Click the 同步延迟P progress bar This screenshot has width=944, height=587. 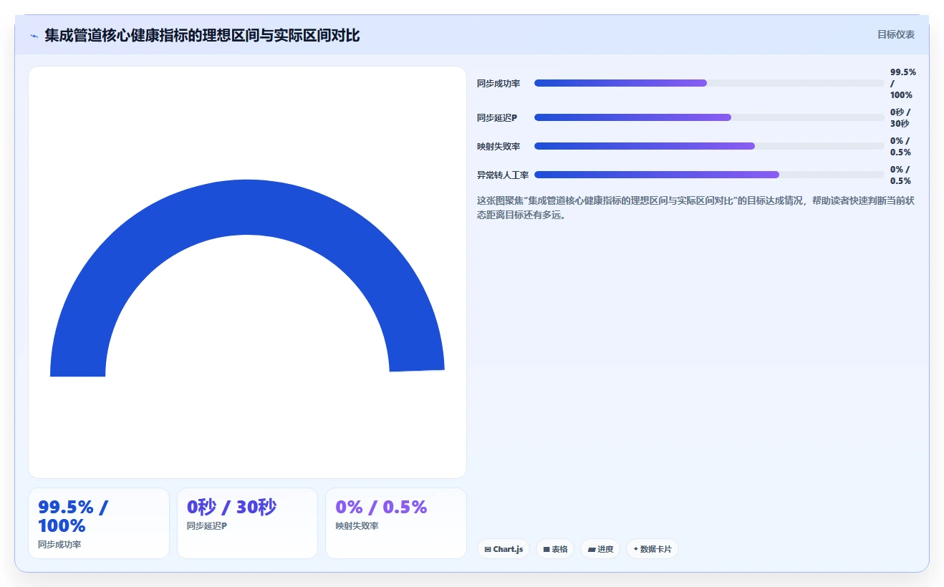tap(709, 117)
